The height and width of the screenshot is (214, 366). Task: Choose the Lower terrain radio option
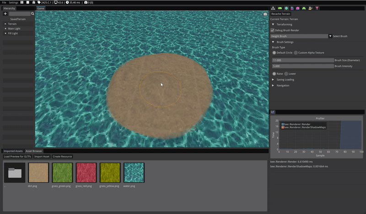(286, 74)
